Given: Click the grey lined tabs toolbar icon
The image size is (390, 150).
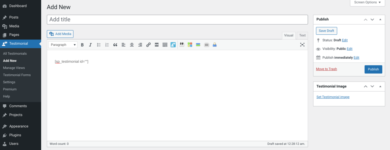Looking at the screenshot, I should (206, 45).
